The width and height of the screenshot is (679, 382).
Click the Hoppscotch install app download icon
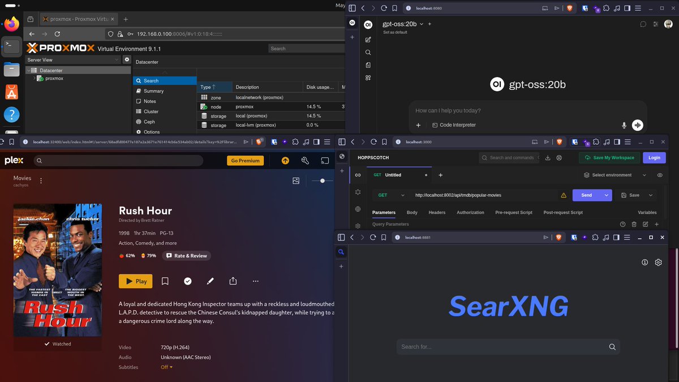click(548, 158)
